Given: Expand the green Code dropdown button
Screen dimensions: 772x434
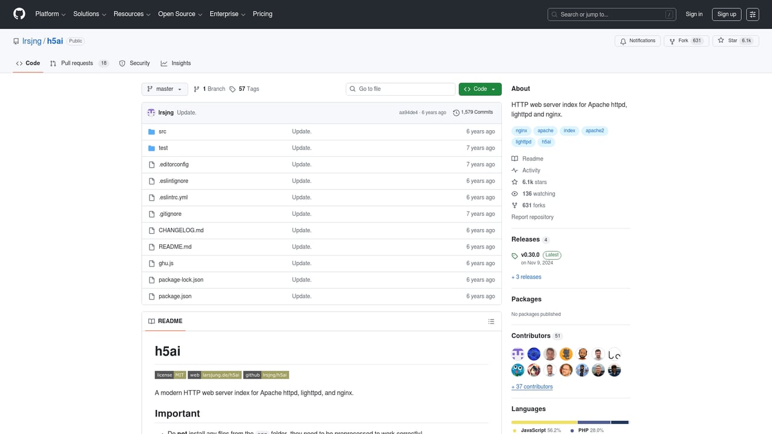Looking at the screenshot, I should point(479,89).
